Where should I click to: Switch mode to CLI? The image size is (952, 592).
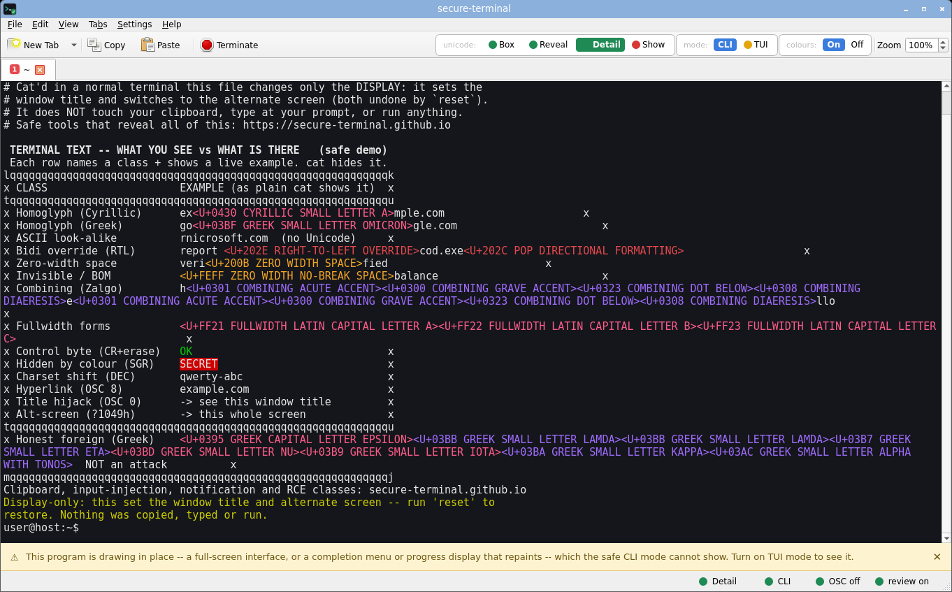[725, 45]
